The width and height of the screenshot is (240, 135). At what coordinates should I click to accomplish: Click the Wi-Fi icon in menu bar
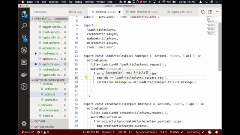(x=164, y=2)
